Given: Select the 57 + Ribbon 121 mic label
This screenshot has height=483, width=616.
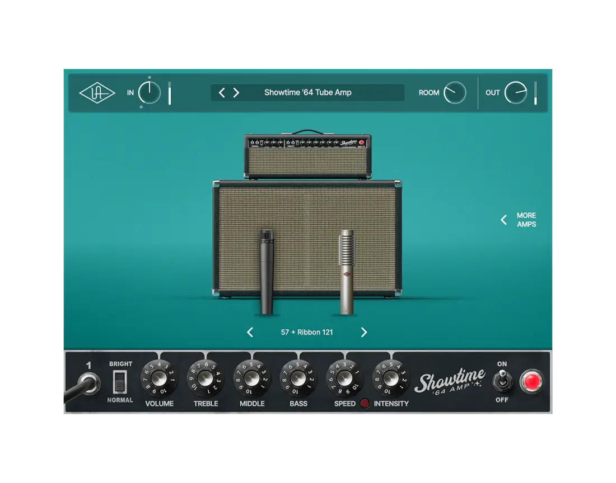Looking at the screenshot, I should 307,332.
